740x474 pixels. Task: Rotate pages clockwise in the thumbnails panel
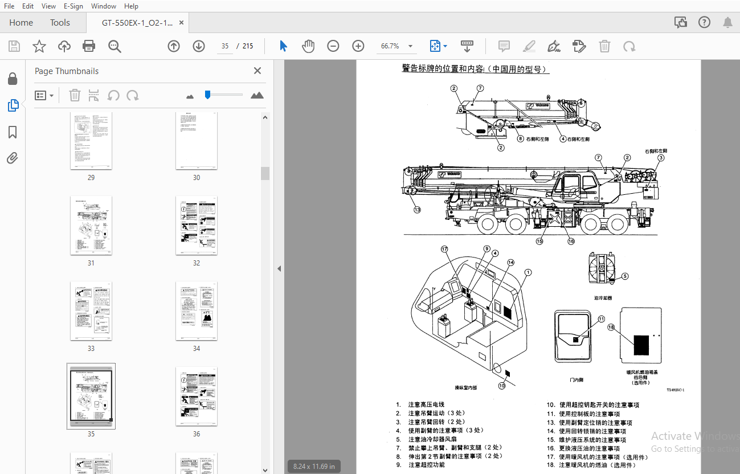pyautogui.click(x=133, y=95)
